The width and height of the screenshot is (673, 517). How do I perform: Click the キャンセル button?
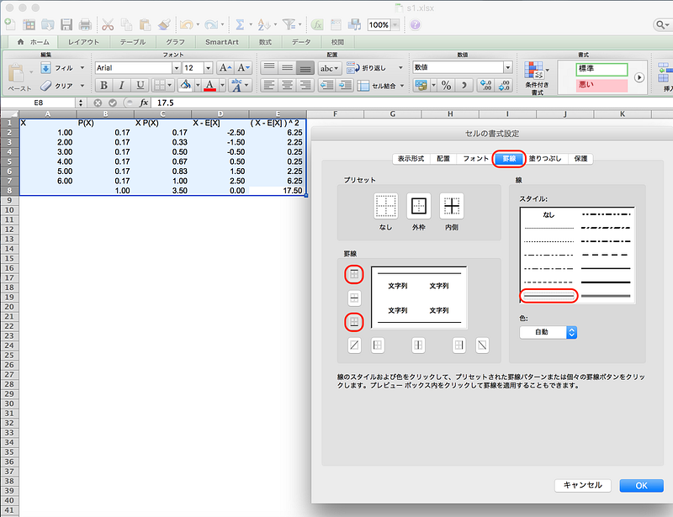tap(582, 485)
